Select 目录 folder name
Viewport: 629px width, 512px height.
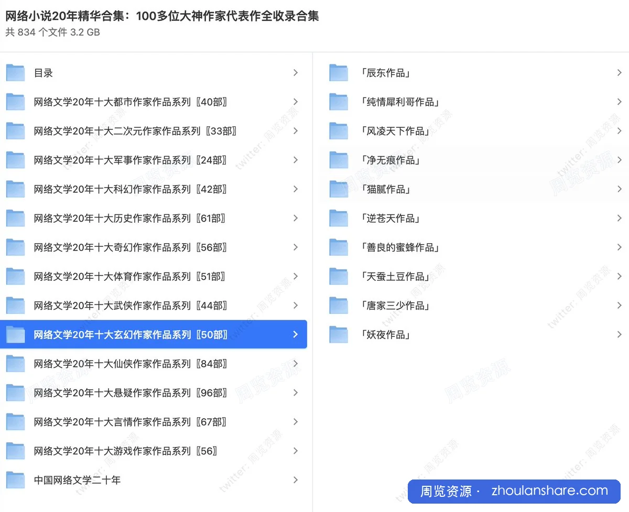coord(44,73)
